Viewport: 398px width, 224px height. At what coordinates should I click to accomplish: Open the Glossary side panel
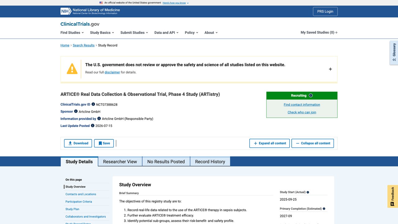pos(394,53)
